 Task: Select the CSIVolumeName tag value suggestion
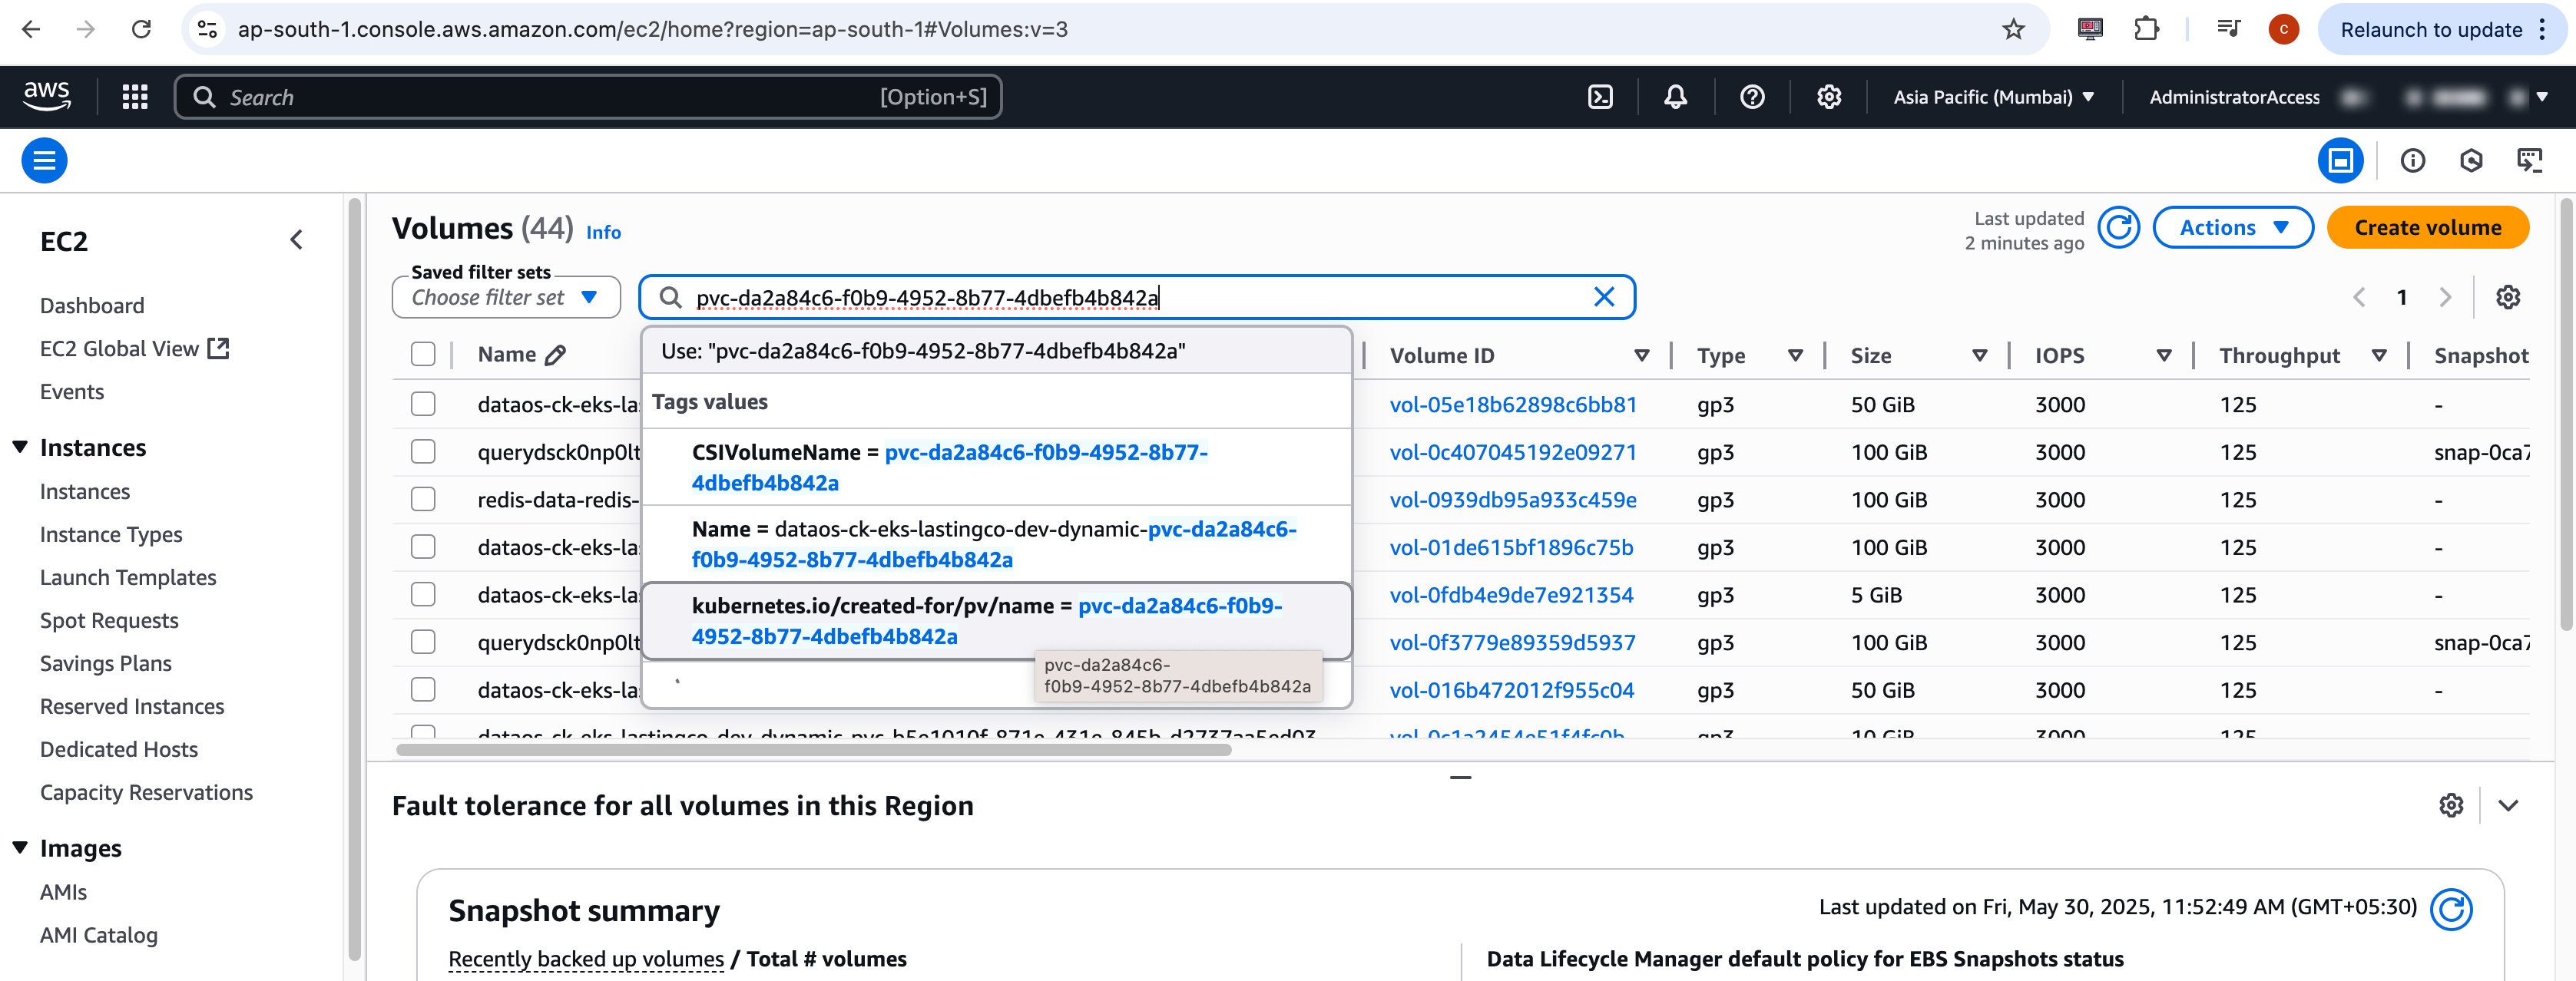tap(996, 467)
